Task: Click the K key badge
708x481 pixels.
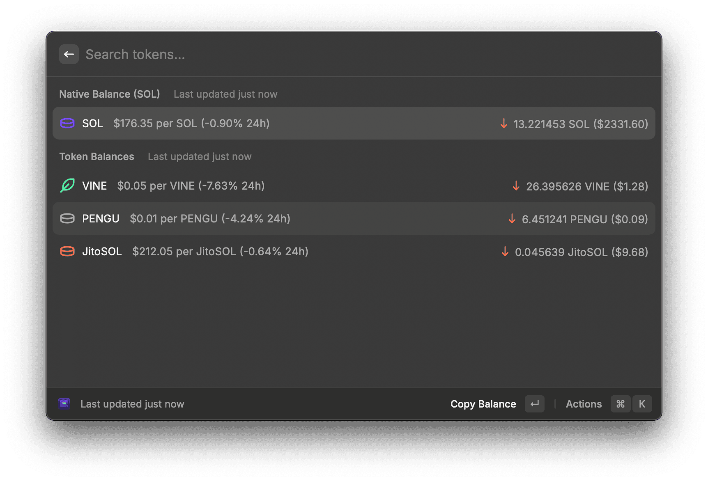Action: pyautogui.click(x=642, y=404)
